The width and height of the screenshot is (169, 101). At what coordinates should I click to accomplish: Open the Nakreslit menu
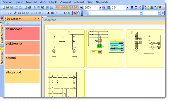click(x=31, y=2)
